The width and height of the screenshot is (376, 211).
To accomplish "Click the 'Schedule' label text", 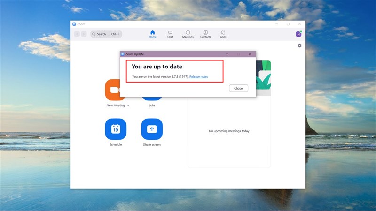I will click(x=116, y=144).
